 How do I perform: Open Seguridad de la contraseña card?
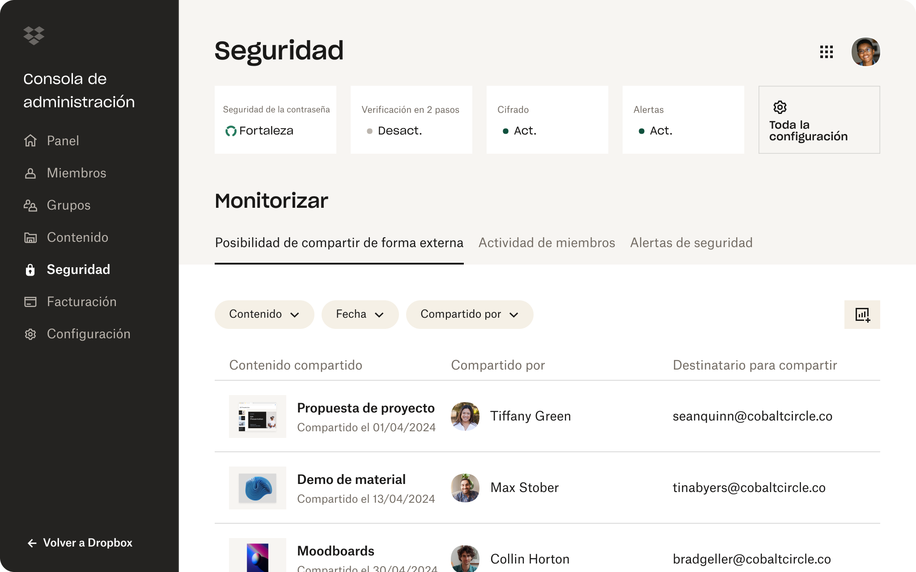coord(276,120)
